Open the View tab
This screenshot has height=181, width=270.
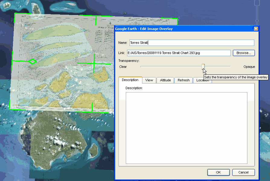149,80
